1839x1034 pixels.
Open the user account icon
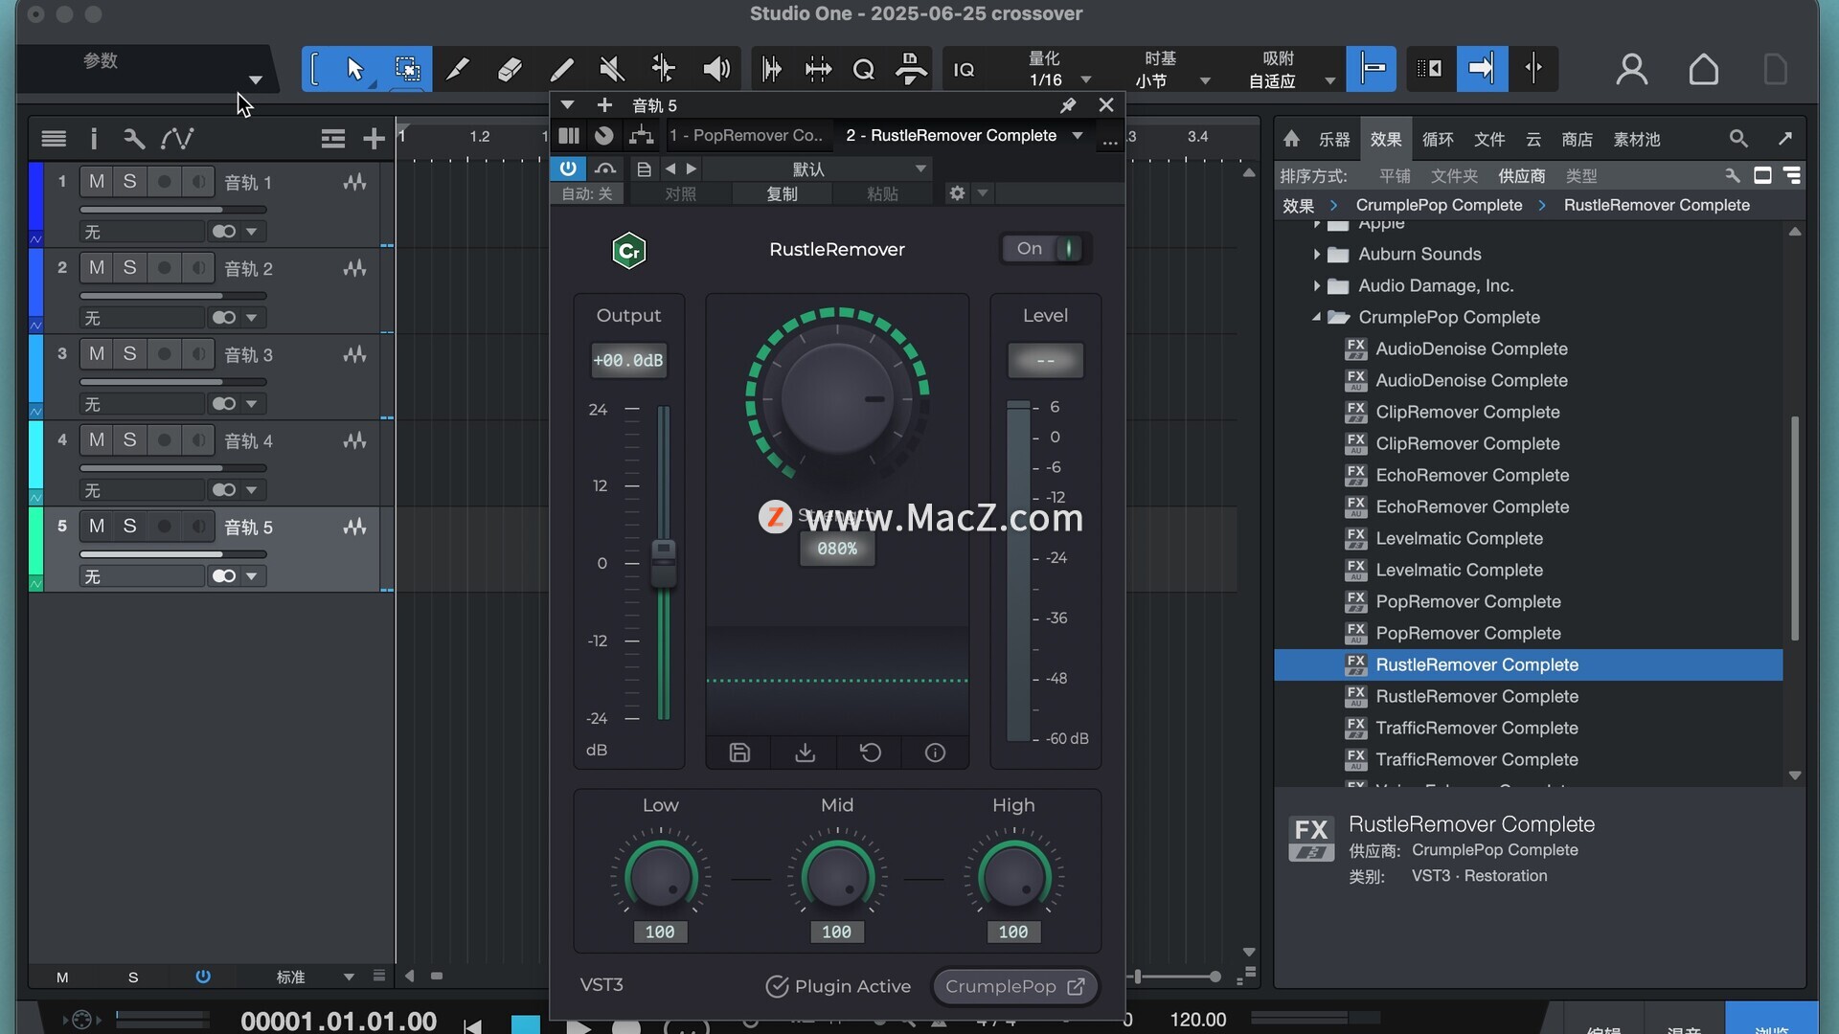pyautogui.click(x=1631, y=69)
